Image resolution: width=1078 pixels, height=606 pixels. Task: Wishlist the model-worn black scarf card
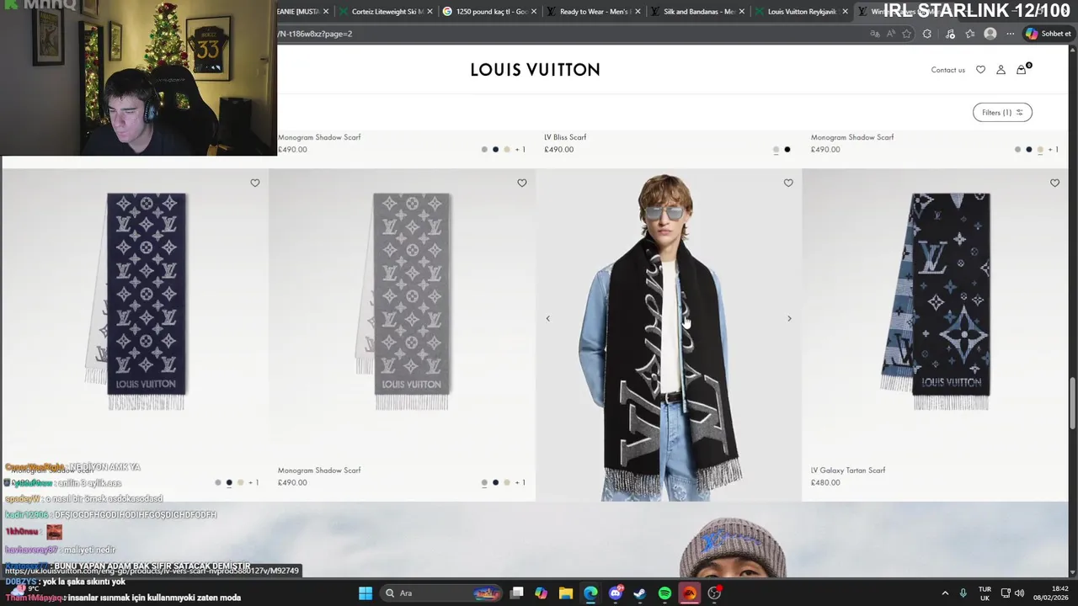pyautogui.click(x=788, y=183)
